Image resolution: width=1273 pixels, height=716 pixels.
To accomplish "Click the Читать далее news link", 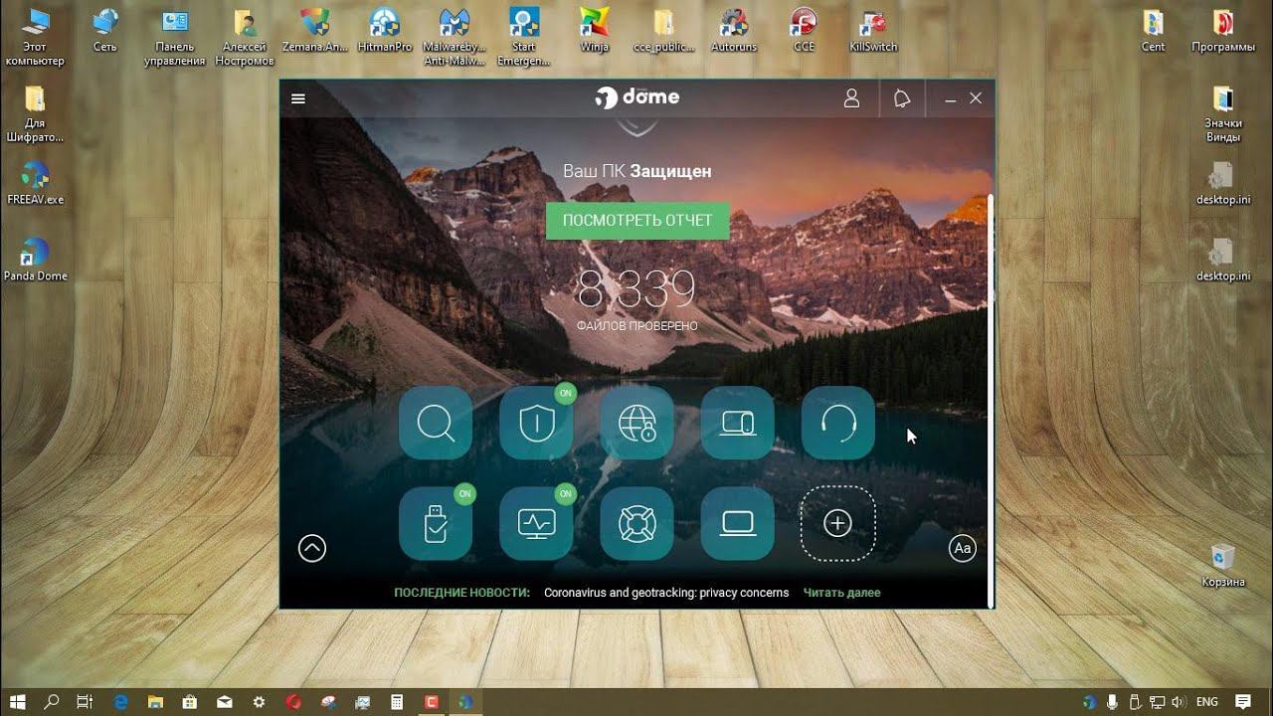I will pos(842,593).
